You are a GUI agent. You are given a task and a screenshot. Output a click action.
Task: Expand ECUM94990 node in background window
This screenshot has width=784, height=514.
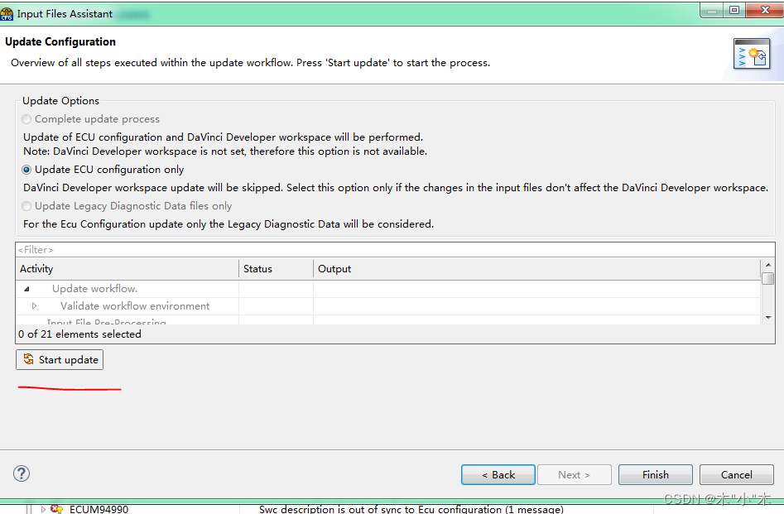point(44,510)
